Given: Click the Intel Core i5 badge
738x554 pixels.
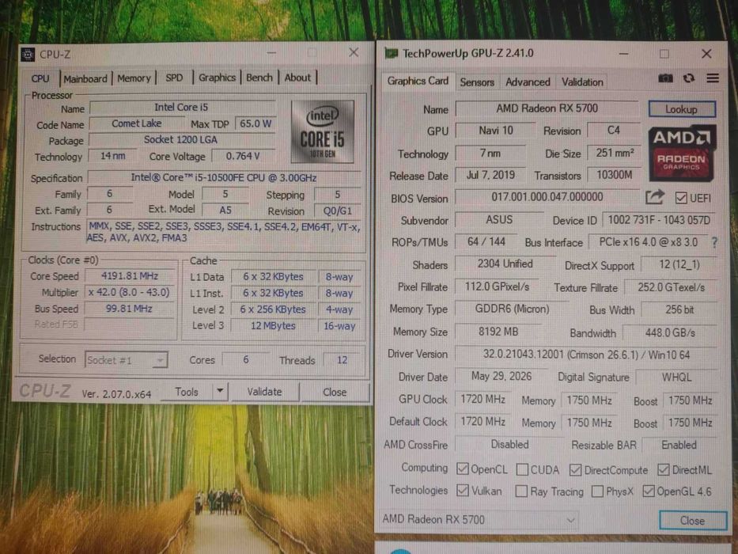Looking at the screenshot, I should (323, 131).
